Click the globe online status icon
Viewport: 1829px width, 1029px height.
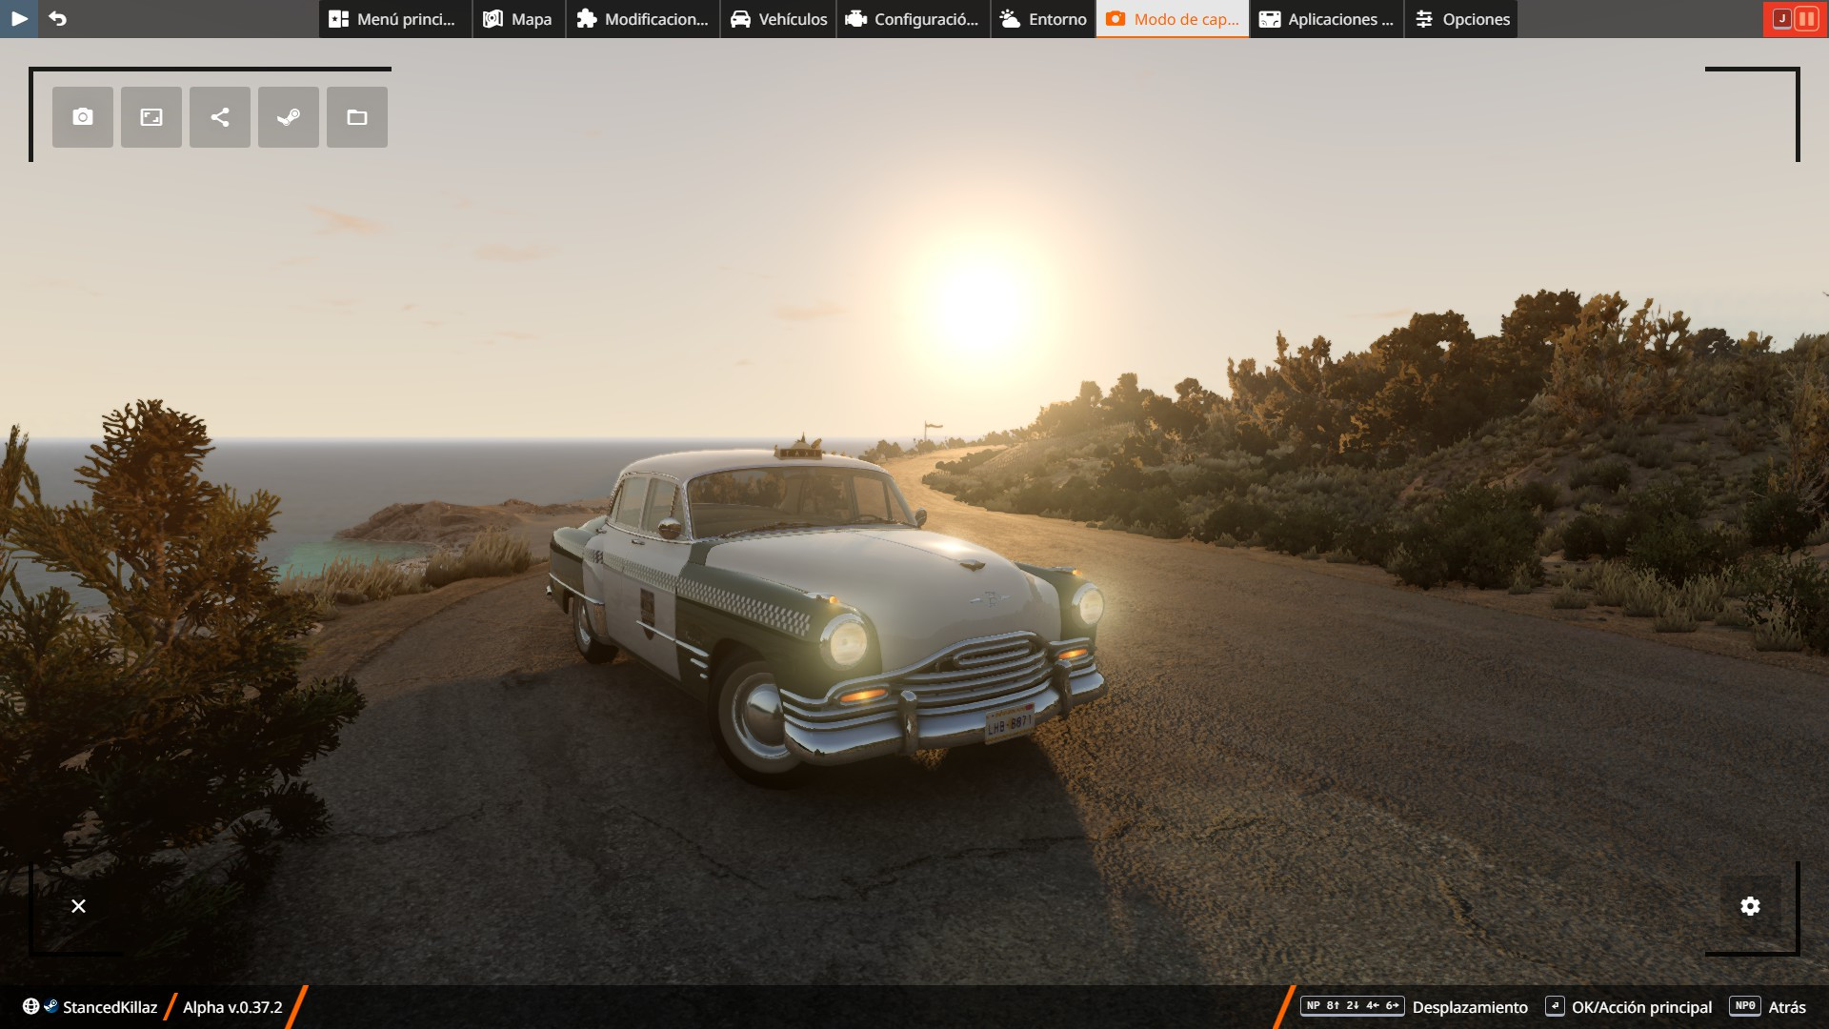31,1007
